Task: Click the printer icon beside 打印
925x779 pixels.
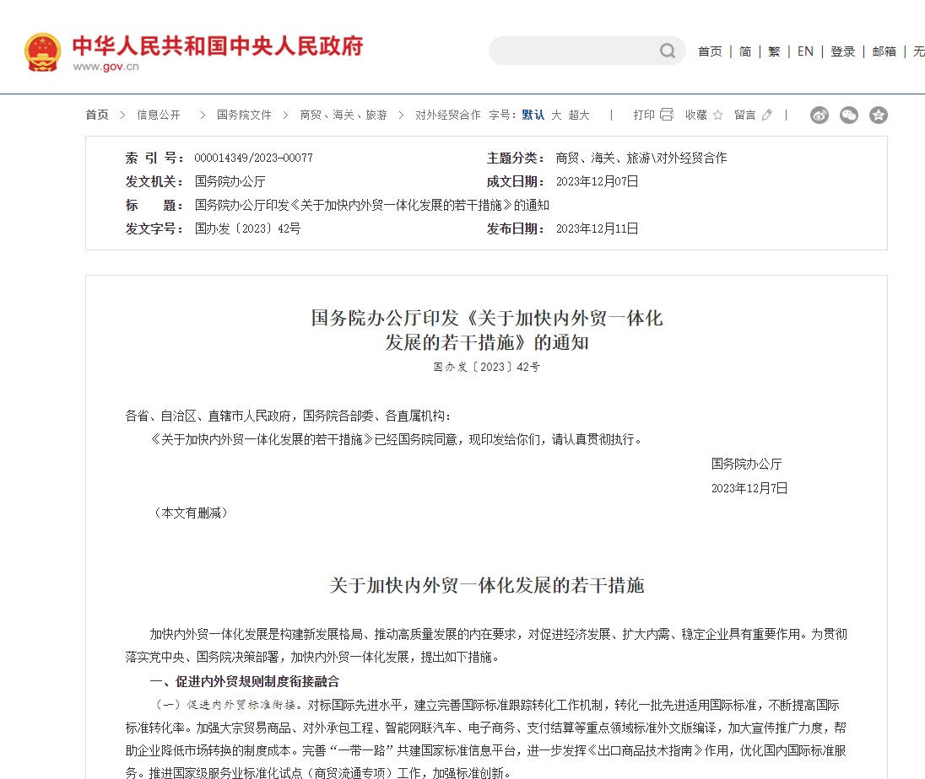Action: [667, 115]
